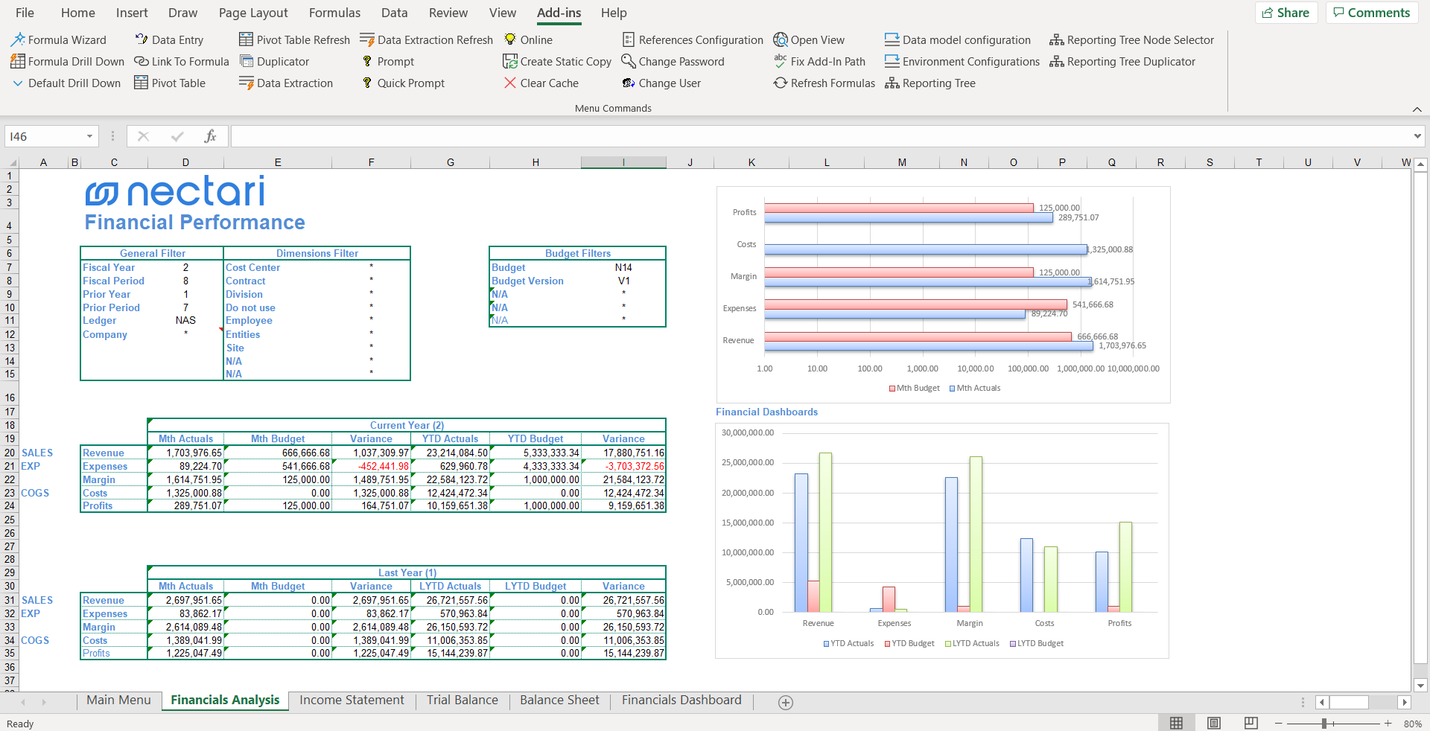Click the Pivot Table Refresh icon
Viewport: 1430px width, 731px height.
[246, 40]
